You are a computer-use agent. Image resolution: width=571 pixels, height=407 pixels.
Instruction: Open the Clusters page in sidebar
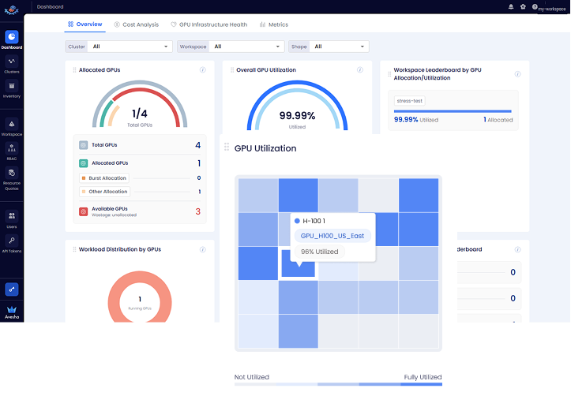click(x=12, y=62)
